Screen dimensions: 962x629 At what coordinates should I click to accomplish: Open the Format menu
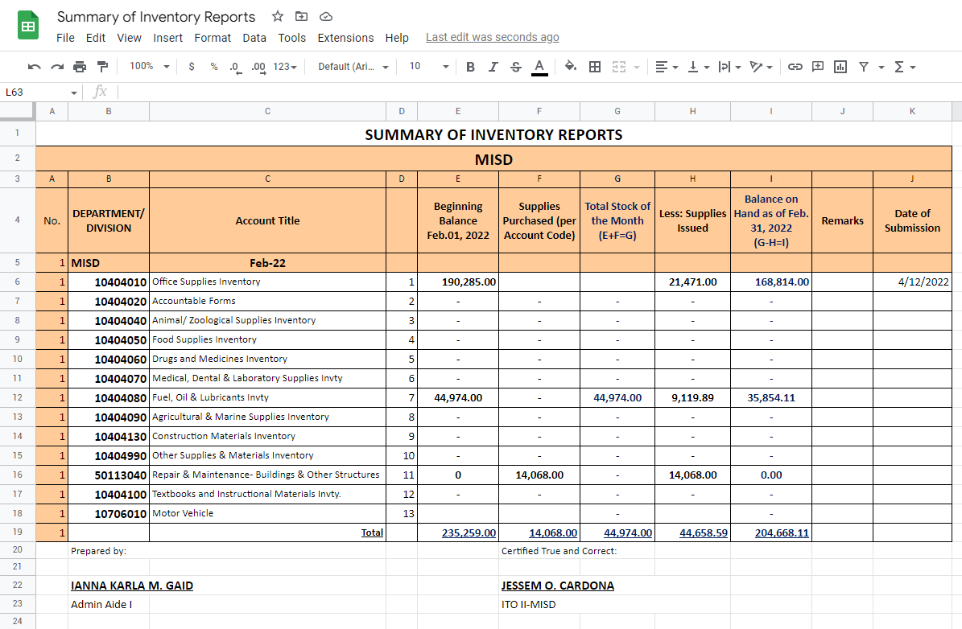[x=213, y=38]
